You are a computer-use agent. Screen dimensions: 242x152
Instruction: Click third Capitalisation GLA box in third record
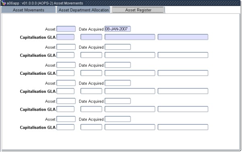(x=130, y=73)
